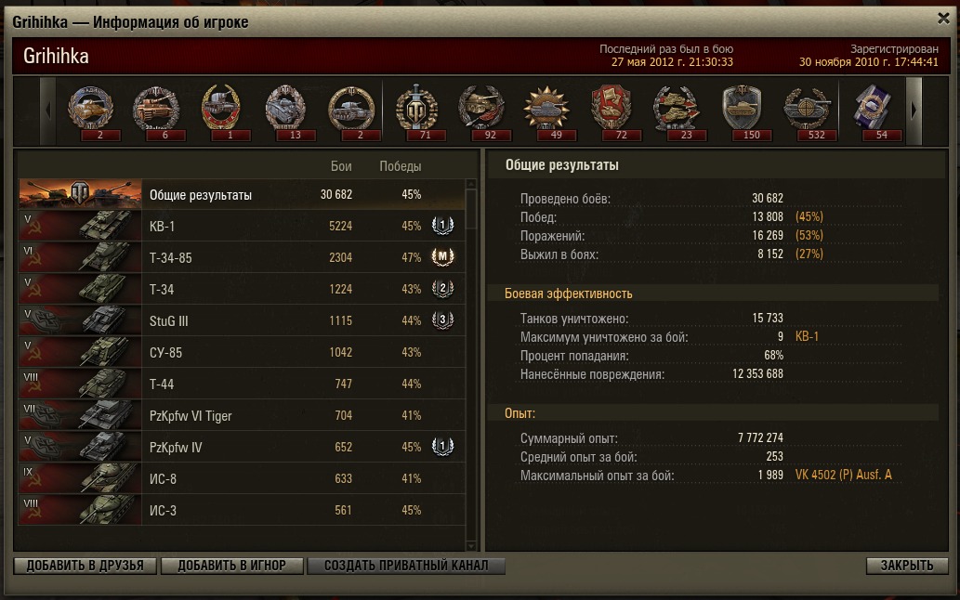Click the sunburst tank medal with 49
The height and width of the screenshot is (600, 960).
(x=546, y=111)
